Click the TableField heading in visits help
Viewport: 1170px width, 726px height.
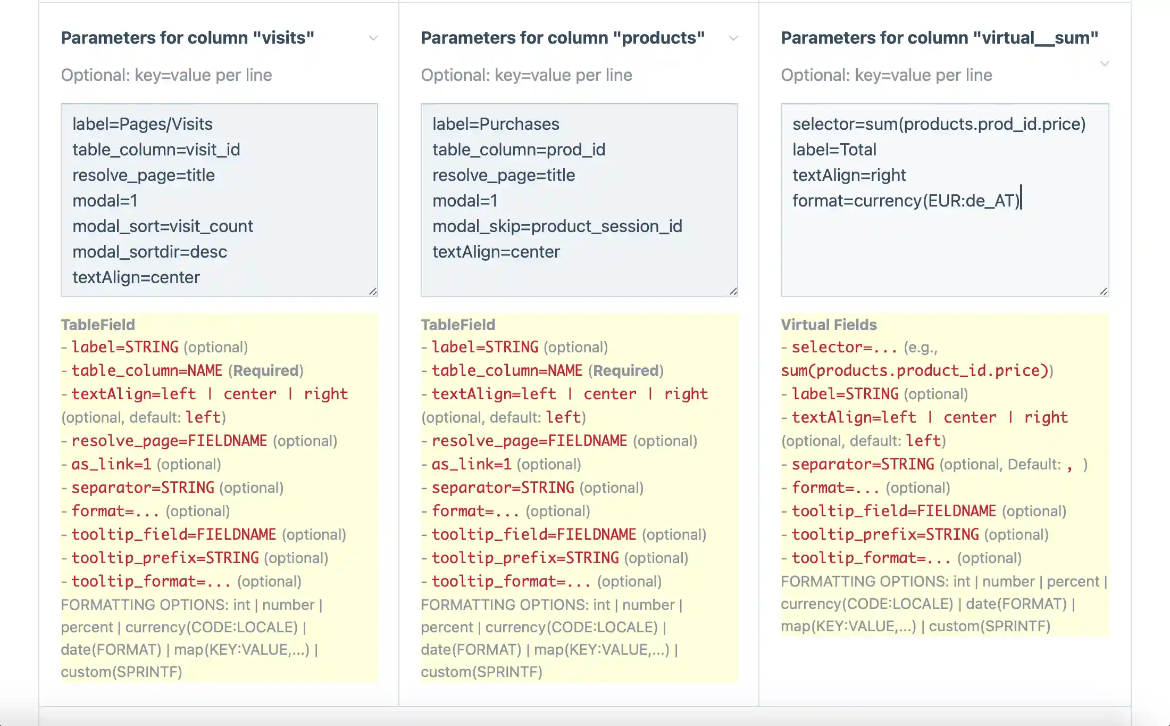click(98, 324)
